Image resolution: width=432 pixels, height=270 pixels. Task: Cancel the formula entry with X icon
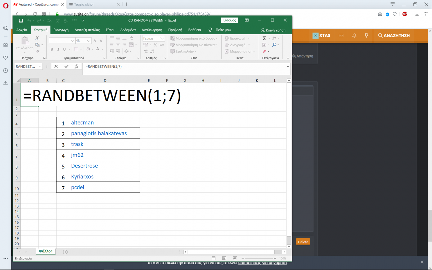(x=56, y=66)
